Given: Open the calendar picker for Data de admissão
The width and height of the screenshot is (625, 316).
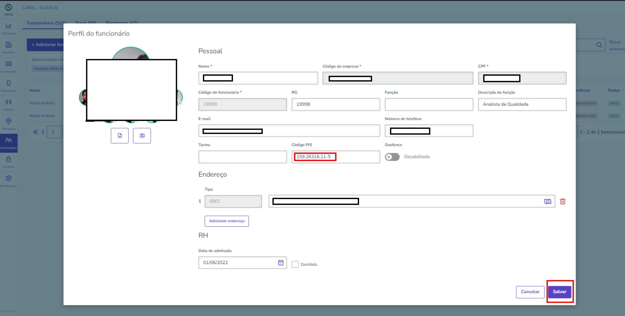Looking at the screenshot, I should coord(281,263).
